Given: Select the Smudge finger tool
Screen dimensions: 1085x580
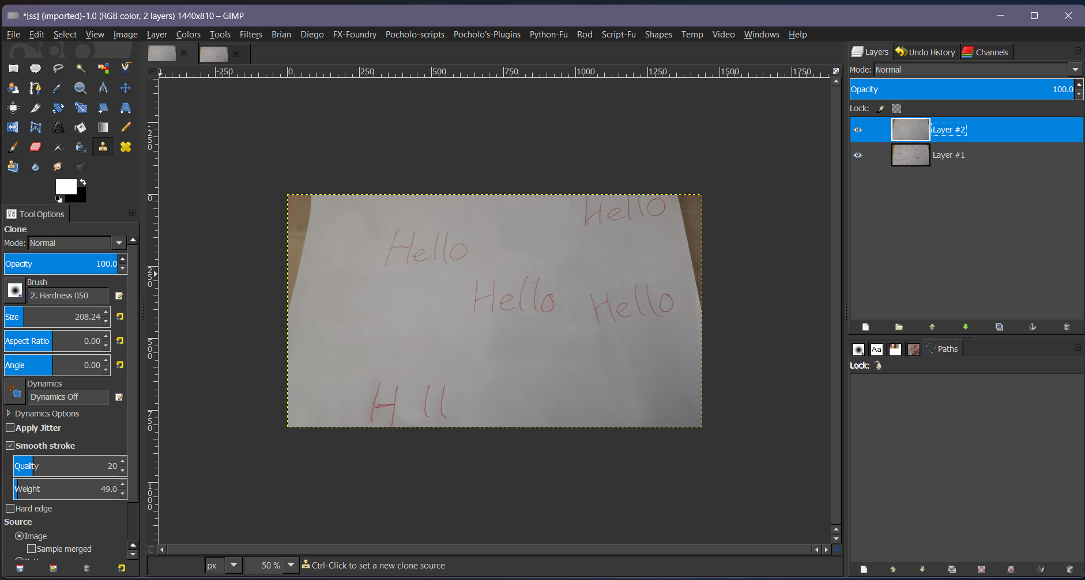Looking at the screenshot, I should tap(58, 166).
